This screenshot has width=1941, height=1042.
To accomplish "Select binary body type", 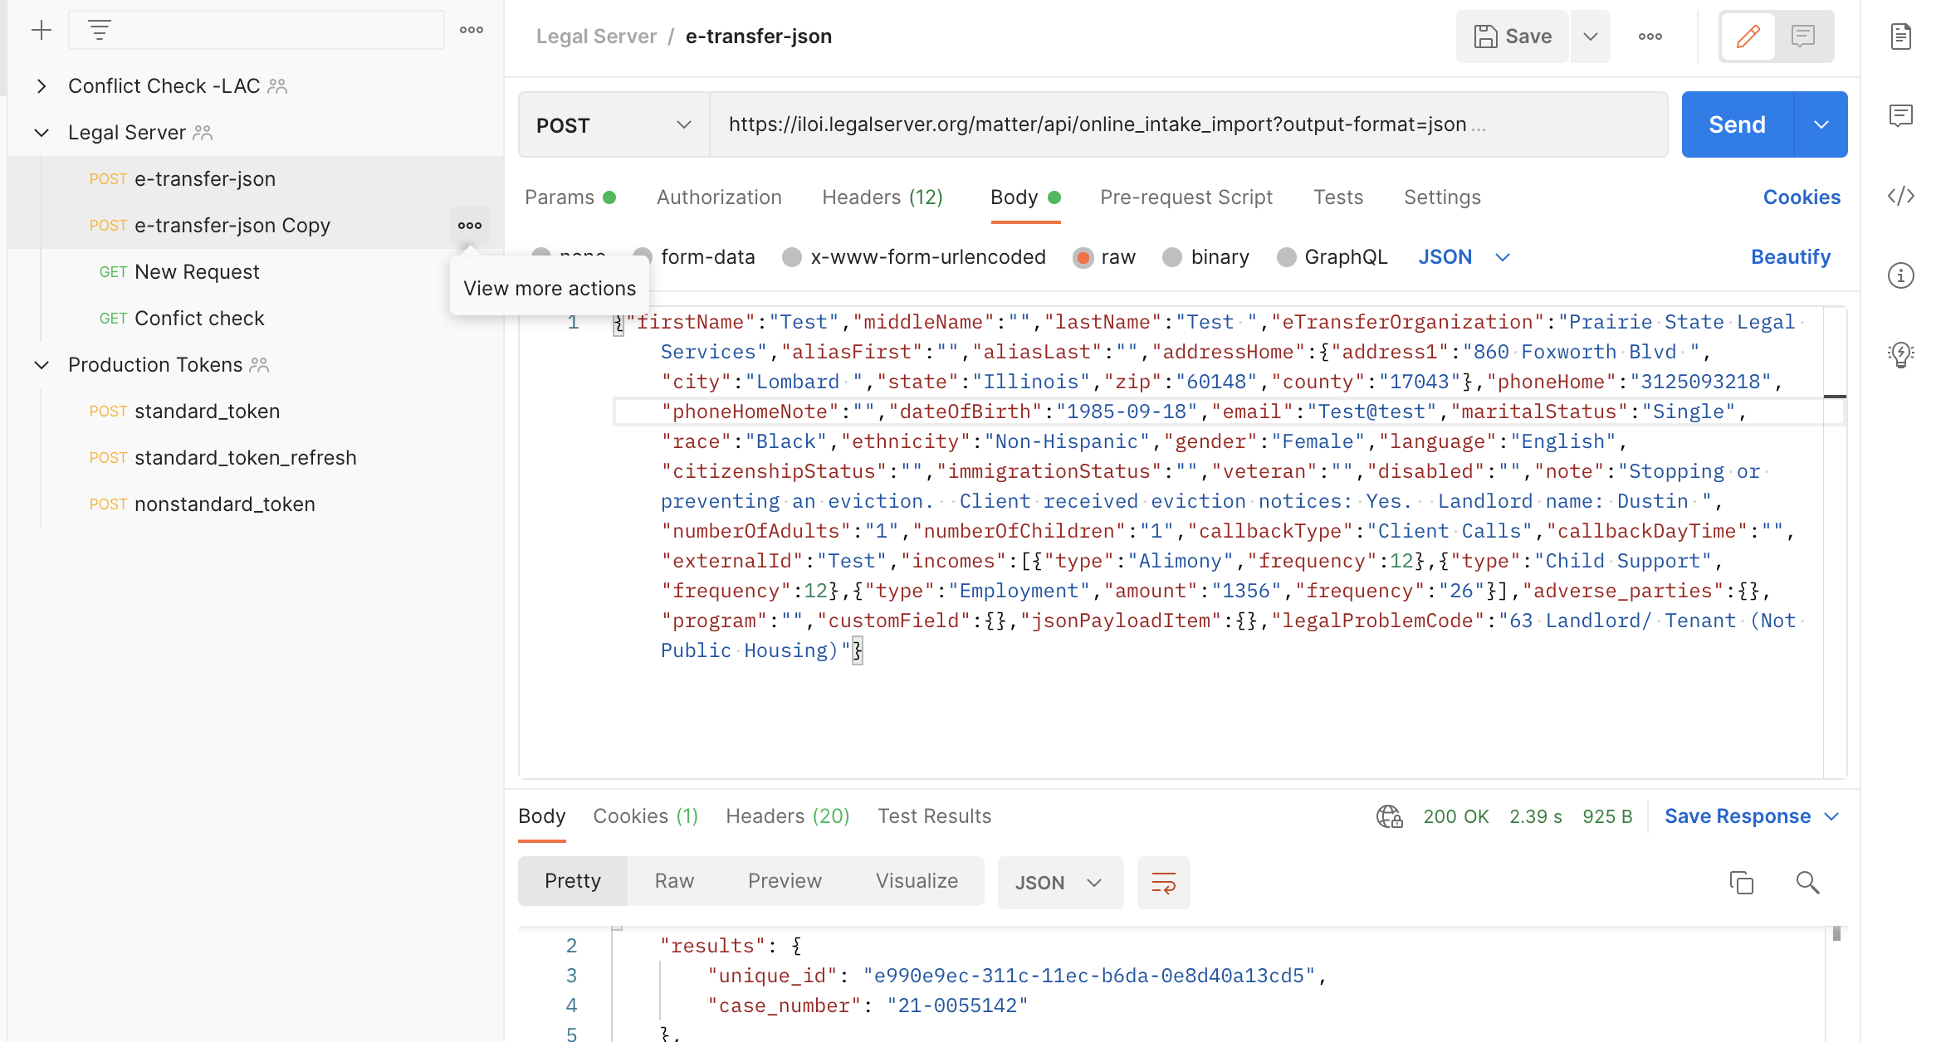I will point(1206,257).
